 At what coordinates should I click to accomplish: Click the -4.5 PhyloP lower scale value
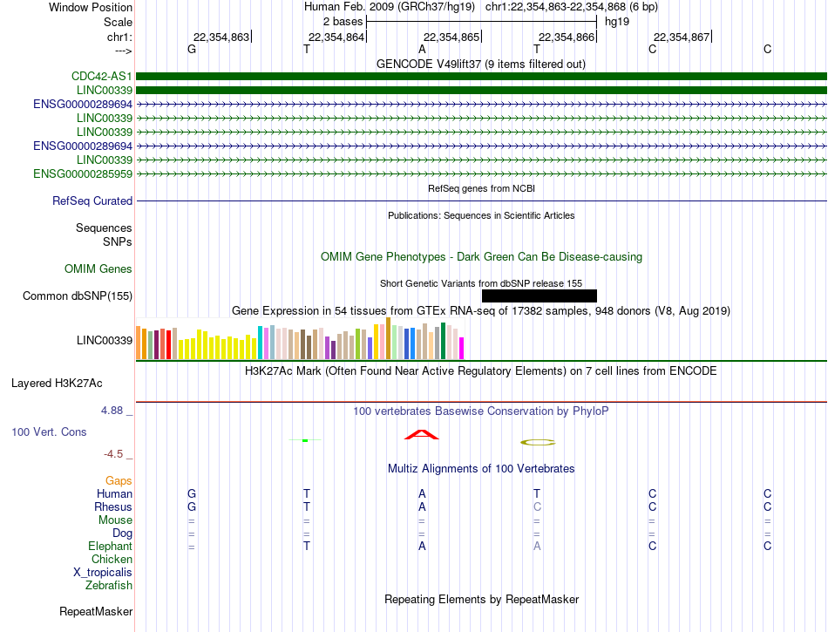(x=113, y=454)
